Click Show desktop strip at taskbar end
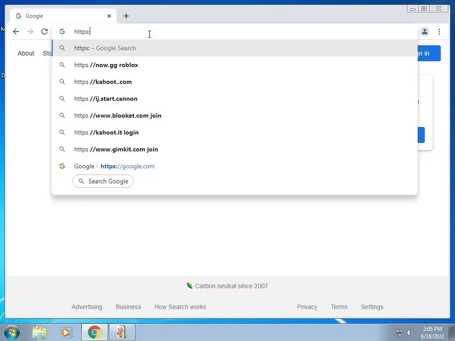Viewport: 455px width, 341px height. coord(452,332)
